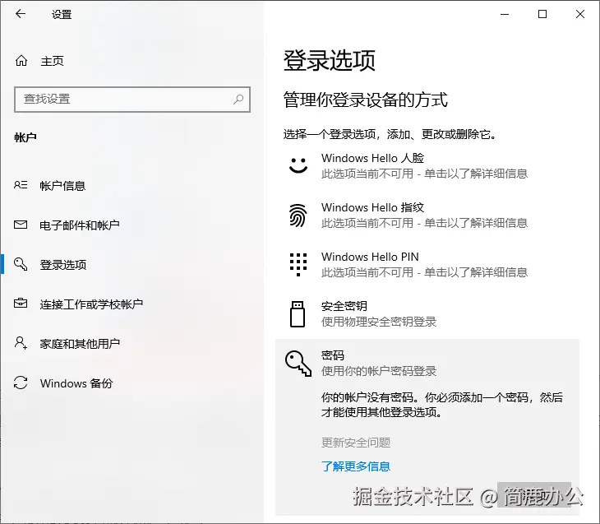Viewport: 600px width, 524px height.
Task: Expand the 安全密钥 sign-in option
Action: 427,313
